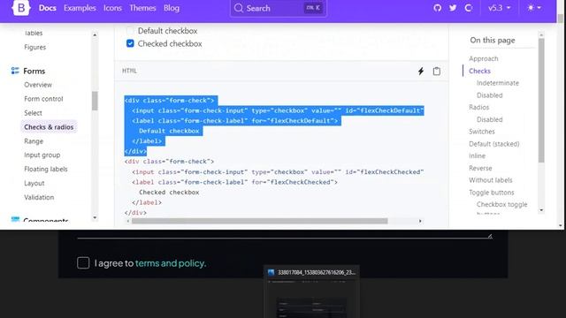The image size is (566, 318).
Task: Jump to Switches in page contents
Action: [481, 132]
